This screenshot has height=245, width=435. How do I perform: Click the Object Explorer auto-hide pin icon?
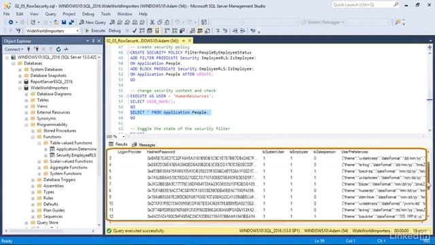tap(93, 41)
